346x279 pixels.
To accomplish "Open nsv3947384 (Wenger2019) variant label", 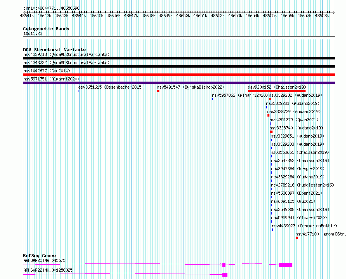I will 298,169.
